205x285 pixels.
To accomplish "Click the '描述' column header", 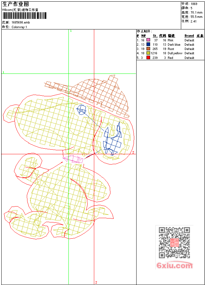I will tap(171, 36).
